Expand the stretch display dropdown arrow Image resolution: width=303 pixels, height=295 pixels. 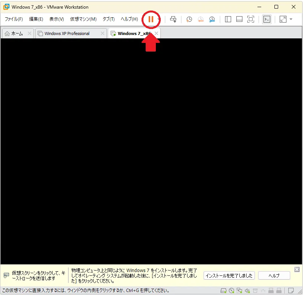[x=291, y=19]
